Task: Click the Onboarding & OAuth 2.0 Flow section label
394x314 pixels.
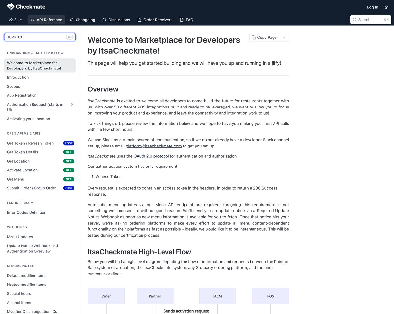Action: [35, 53]
